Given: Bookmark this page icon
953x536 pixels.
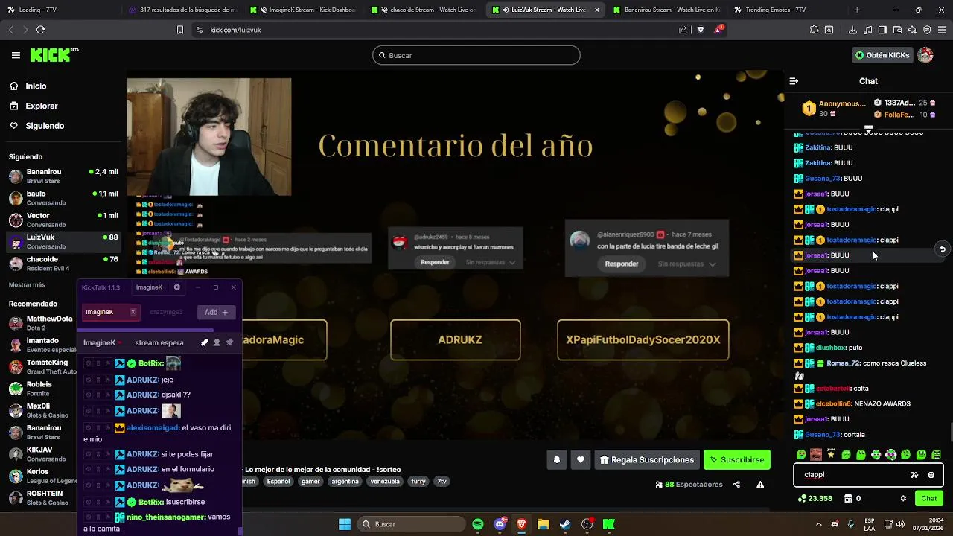Looking at the screenshot, I should (179, 30).
